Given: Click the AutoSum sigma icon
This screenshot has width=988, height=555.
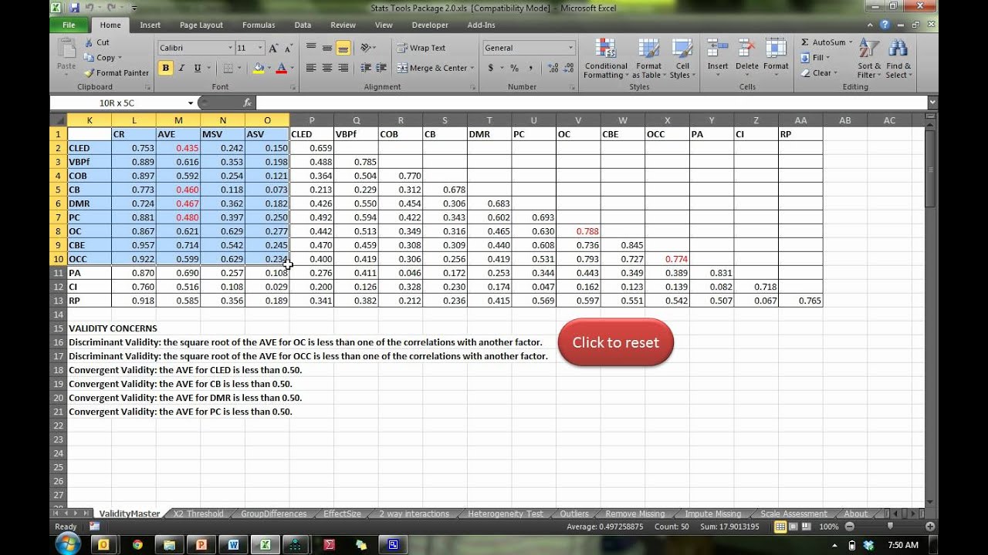Looking at the screenshot, I should (x=805, y=42).
